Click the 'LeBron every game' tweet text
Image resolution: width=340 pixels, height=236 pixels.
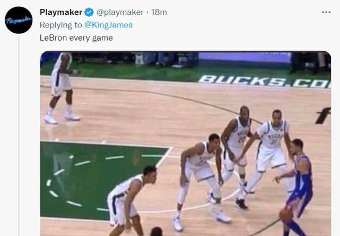[x=76, y=38]
